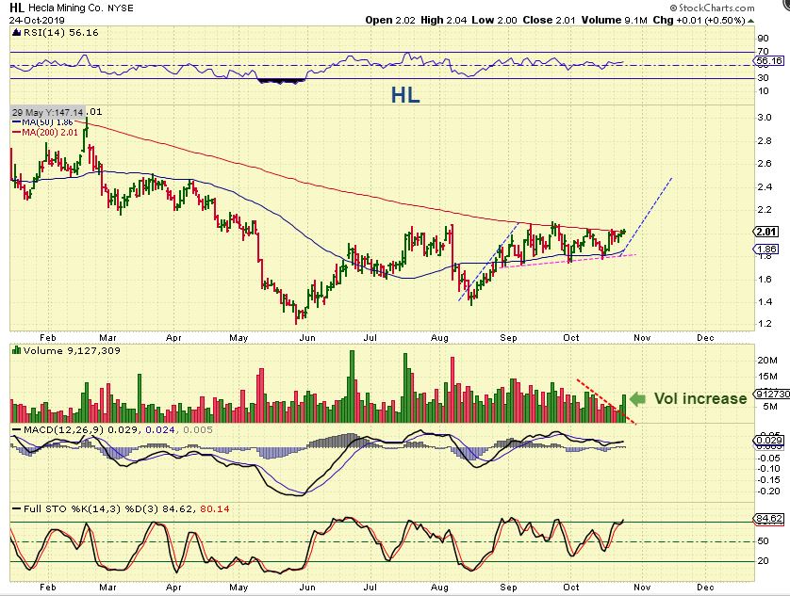Click the 1.2 price axis label
Screen dimensions: 790x596
click(765, 324)
